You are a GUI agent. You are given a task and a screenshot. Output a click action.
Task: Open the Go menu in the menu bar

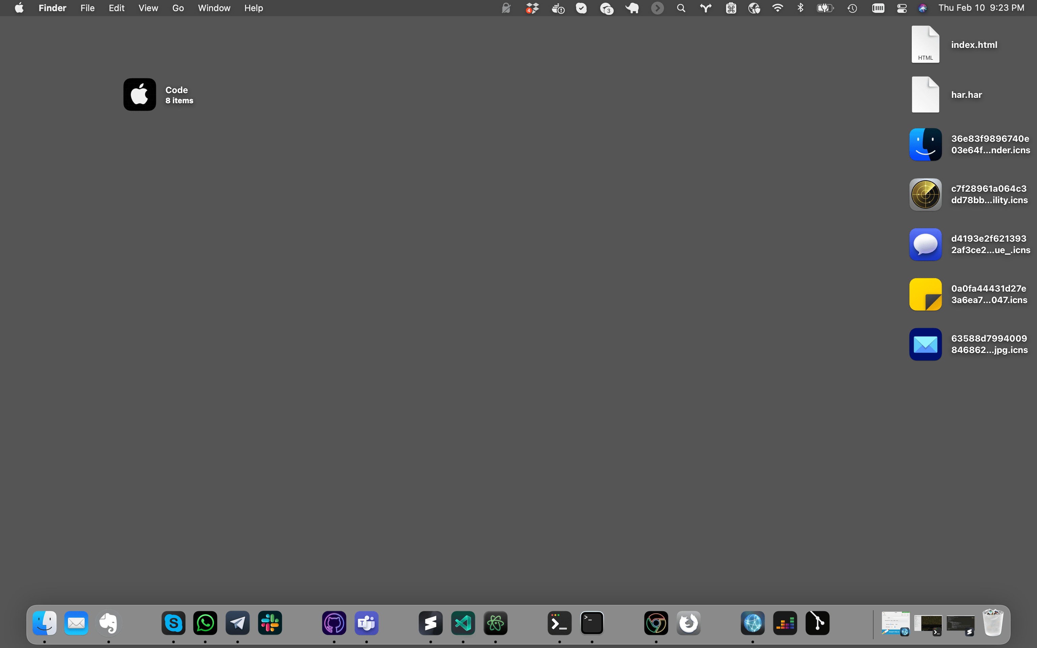178,8
